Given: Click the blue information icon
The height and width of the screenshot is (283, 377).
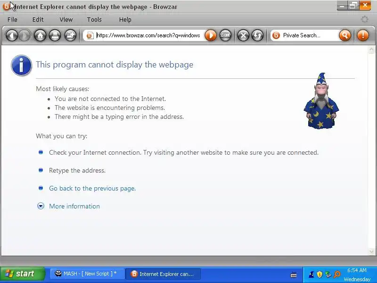Looking at the screenshot, I should click(x=21, y=65).
